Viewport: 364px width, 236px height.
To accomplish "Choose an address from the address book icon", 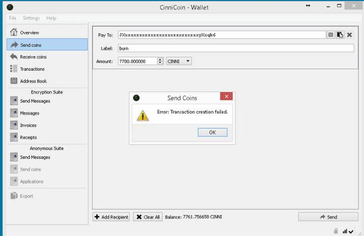I will click(x=331, y=35).
